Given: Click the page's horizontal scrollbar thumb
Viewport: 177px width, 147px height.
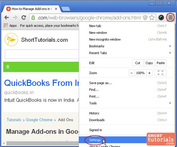Looking at the screenshot, I should click(43, 143).
